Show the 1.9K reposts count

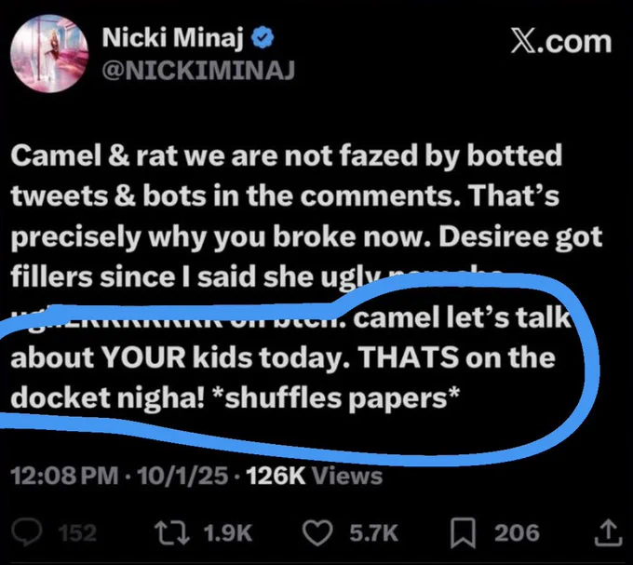click(228, 533)
